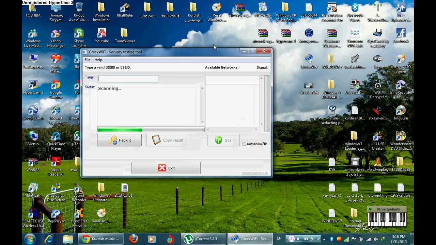Select the Youtube desktop shortcut
436x245 pixels.
[x=102, y=36]
